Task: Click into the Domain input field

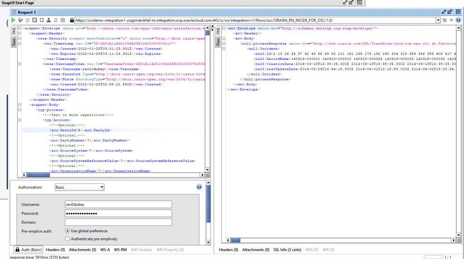Action: (x=118, y=222)
